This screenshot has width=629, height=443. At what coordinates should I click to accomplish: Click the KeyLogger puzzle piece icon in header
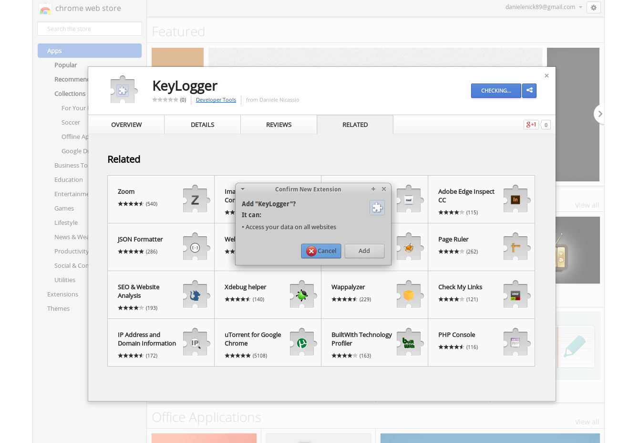tap(124, 90)
